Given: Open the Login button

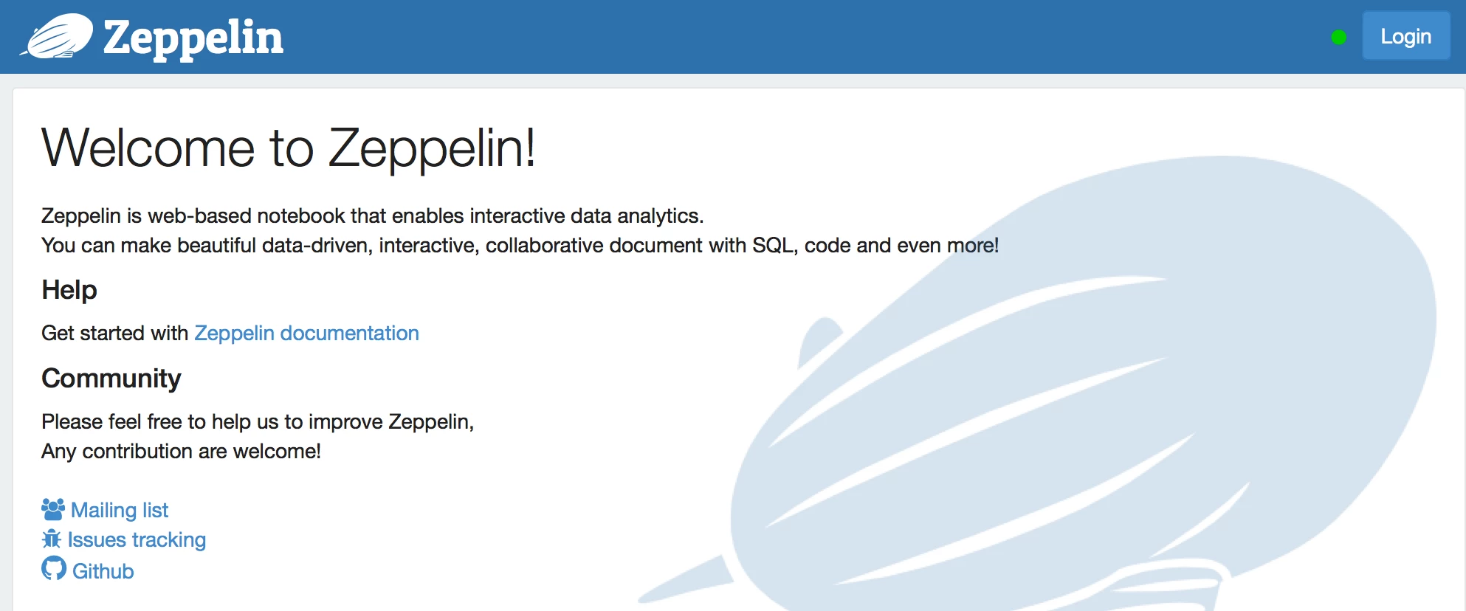Looking at the screenshot, I should pos(1405,36).
